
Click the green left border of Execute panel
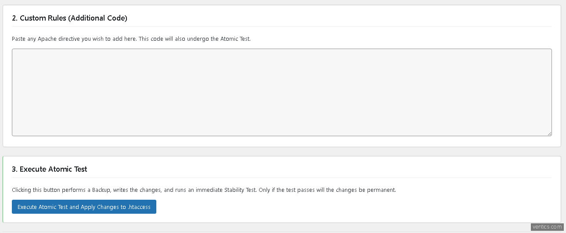[3, 189]
